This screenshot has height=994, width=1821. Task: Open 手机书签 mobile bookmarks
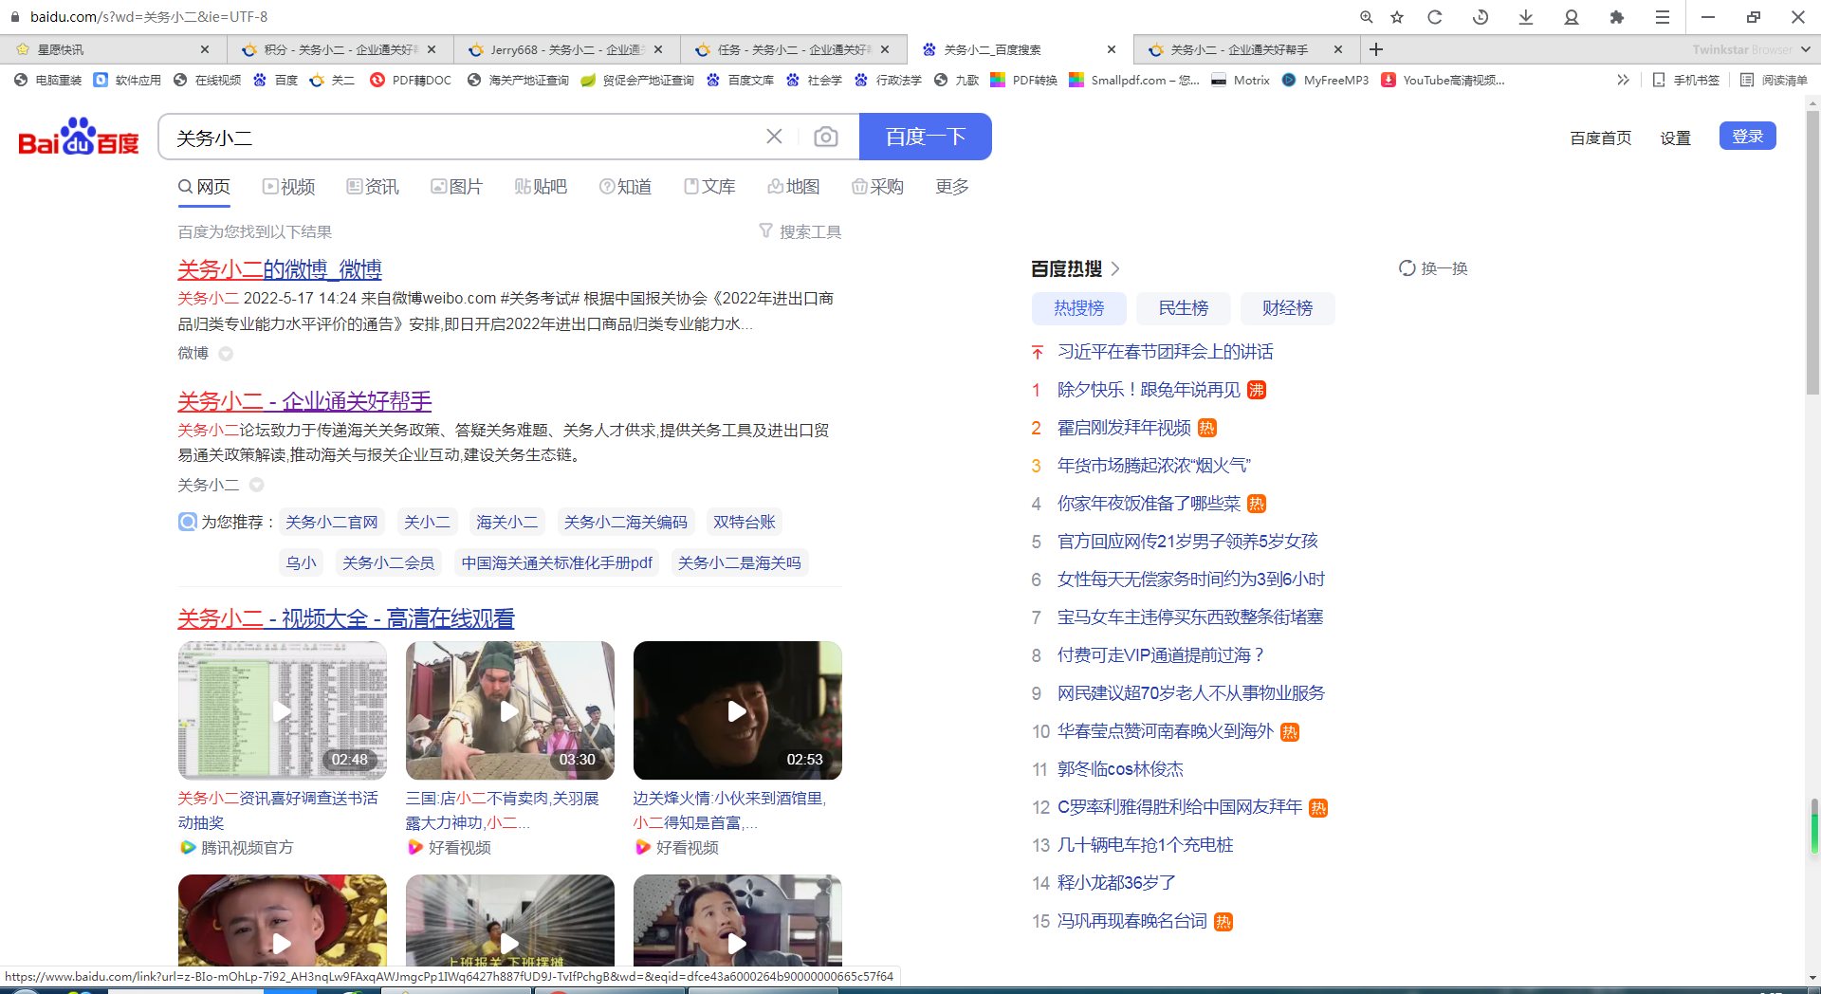tap(1685, 80)
